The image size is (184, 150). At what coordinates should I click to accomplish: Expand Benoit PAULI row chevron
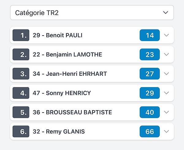point(167,35)
